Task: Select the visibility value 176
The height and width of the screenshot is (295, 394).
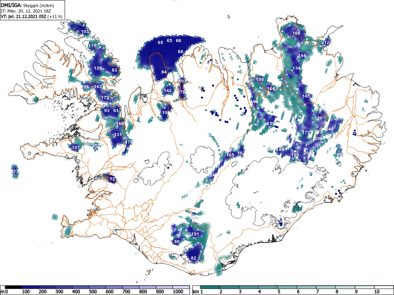Action: pos(129,142)
